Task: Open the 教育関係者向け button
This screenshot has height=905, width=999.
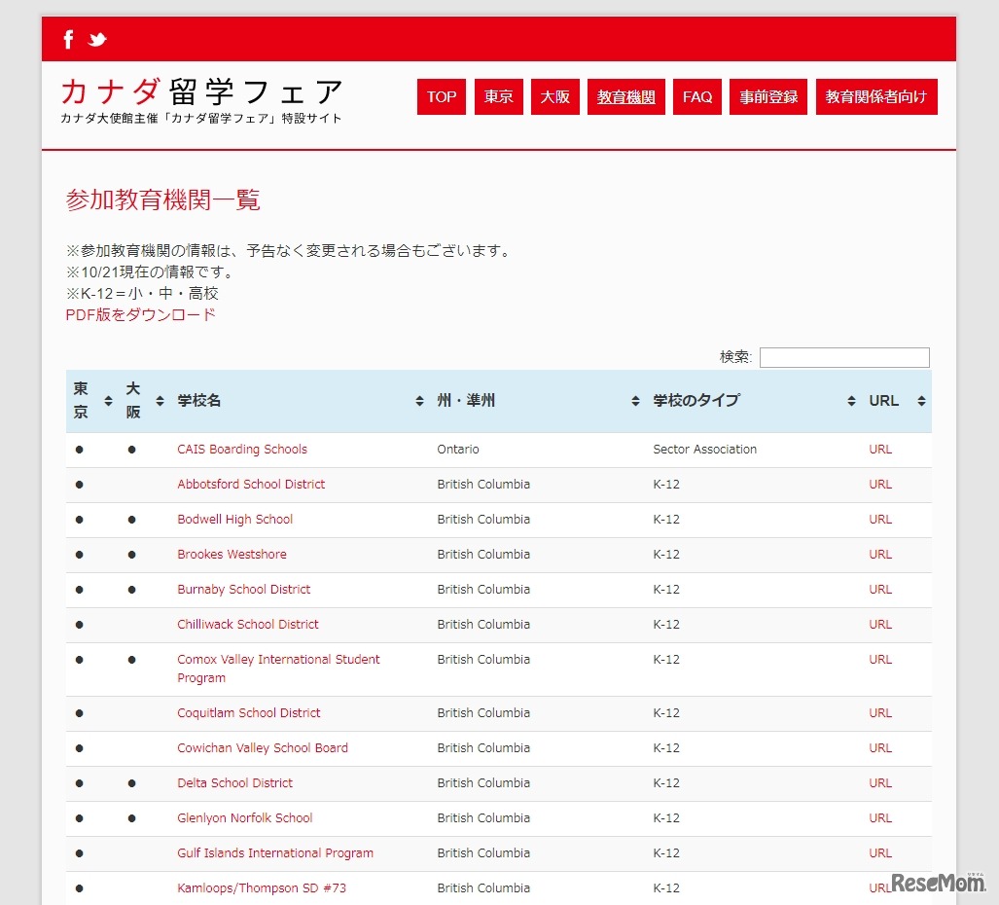Action: [875, 96]
